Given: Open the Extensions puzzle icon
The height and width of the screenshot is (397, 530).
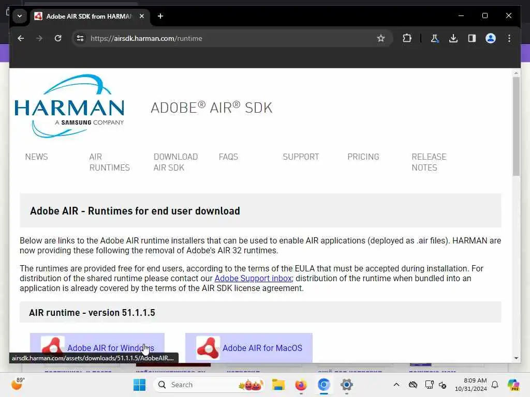Looking at the screenshot, I should [407, 38].
